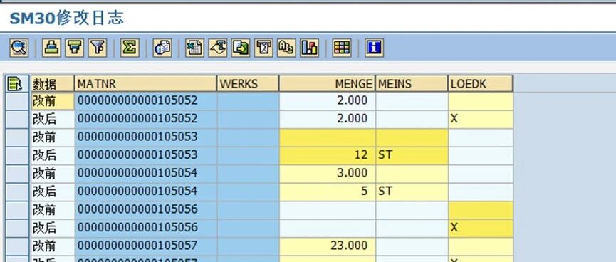The width and height of the screenshot is (616, 262).
Task: Click MATNR 000000000000105052 in the 改前 row
Action: point(145,101)
